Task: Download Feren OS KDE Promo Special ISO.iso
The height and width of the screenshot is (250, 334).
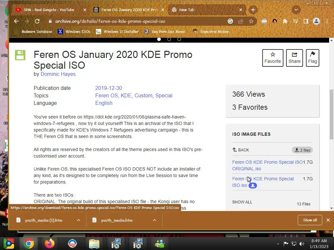Action: tap(263, 182)
